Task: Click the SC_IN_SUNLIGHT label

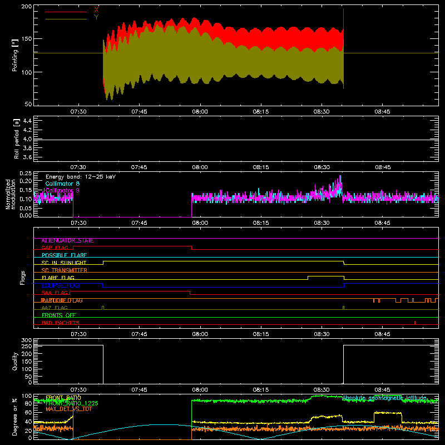Action: click(x=64, y=263)
